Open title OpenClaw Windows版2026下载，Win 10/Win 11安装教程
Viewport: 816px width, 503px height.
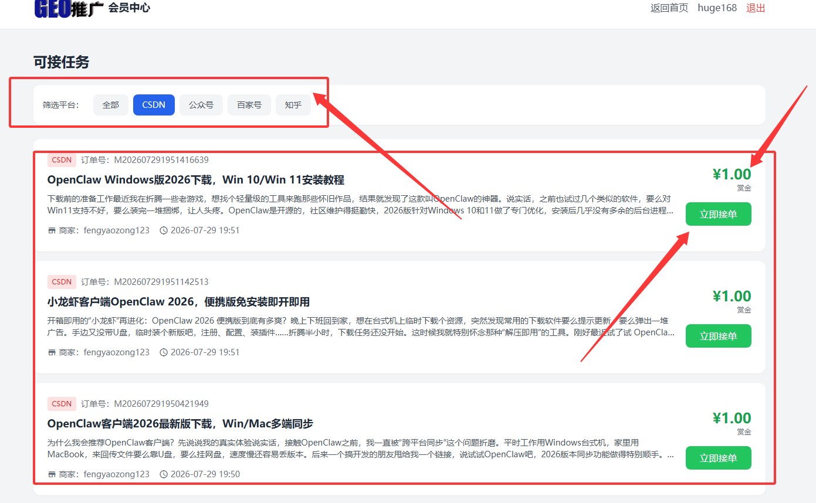tap(196, 180)
